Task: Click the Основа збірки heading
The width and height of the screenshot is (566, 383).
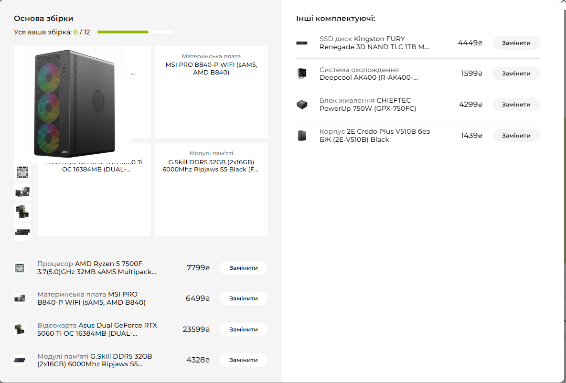Action: tap(43, 19)
